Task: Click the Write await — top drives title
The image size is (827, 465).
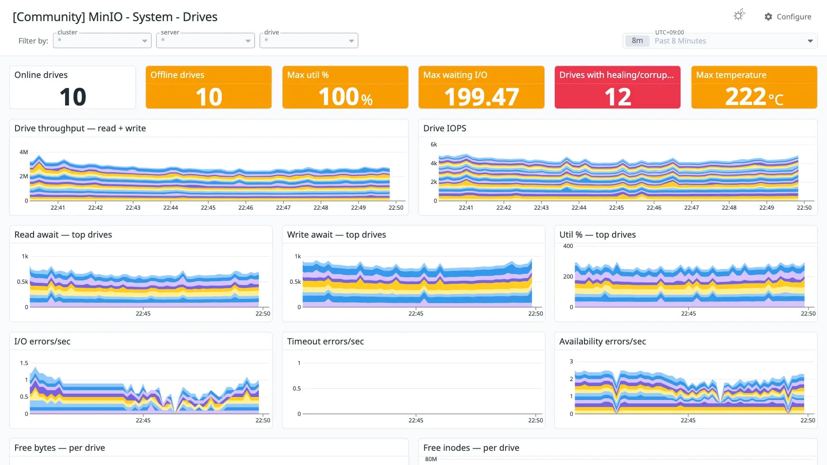Action: [x=336, y=235]
